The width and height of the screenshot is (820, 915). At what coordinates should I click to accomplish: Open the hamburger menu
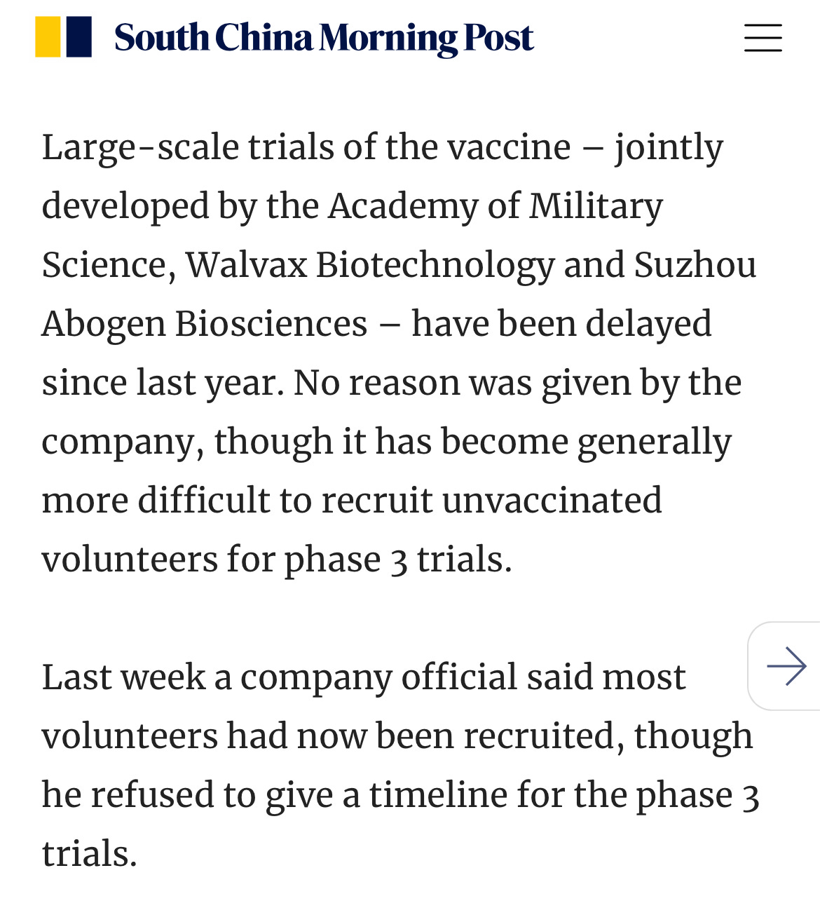point(763,38)
